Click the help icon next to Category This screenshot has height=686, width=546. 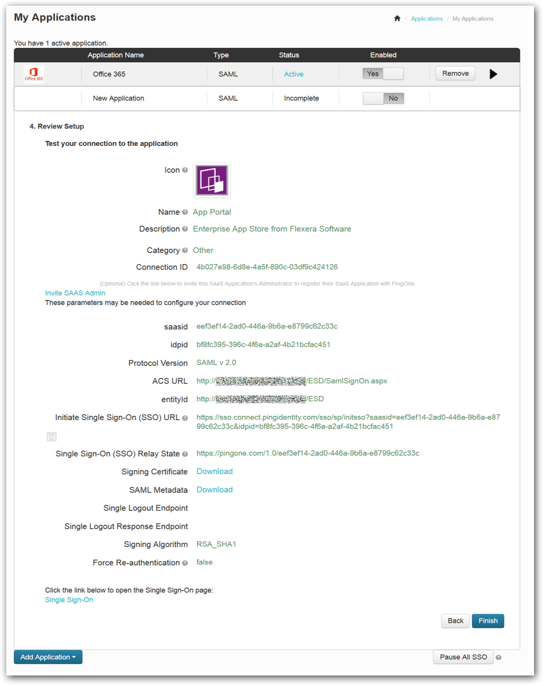point(185,250)
